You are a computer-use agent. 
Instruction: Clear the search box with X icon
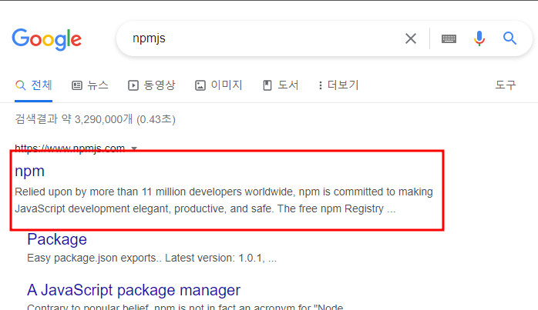click(x=410, y=38)
